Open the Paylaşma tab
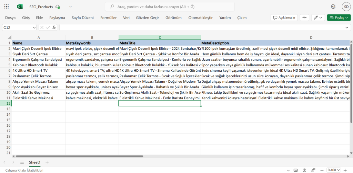The image size is (353, 173). coord(57,18)
